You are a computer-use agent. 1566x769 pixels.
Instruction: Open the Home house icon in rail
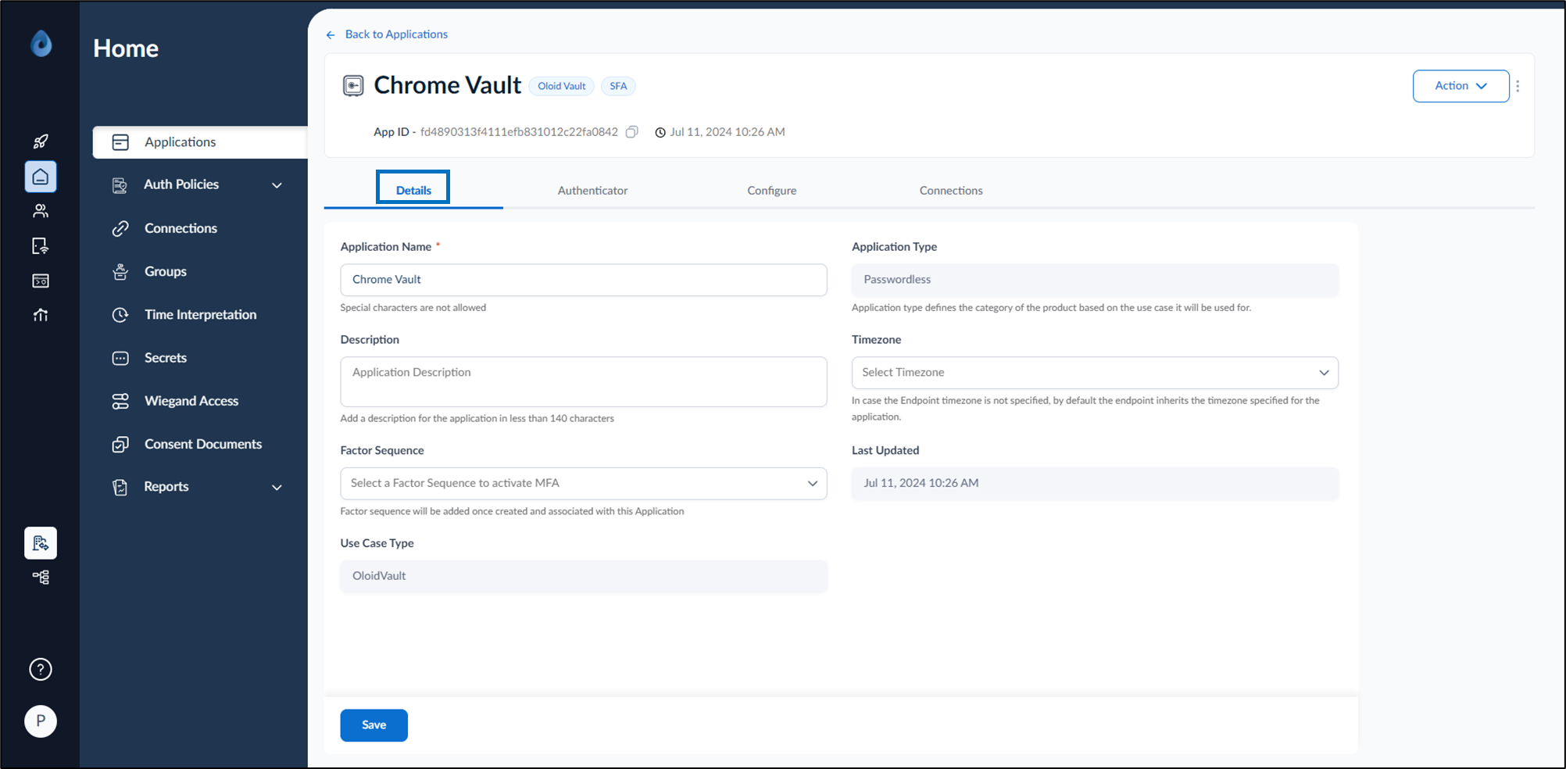pos(41,177)
